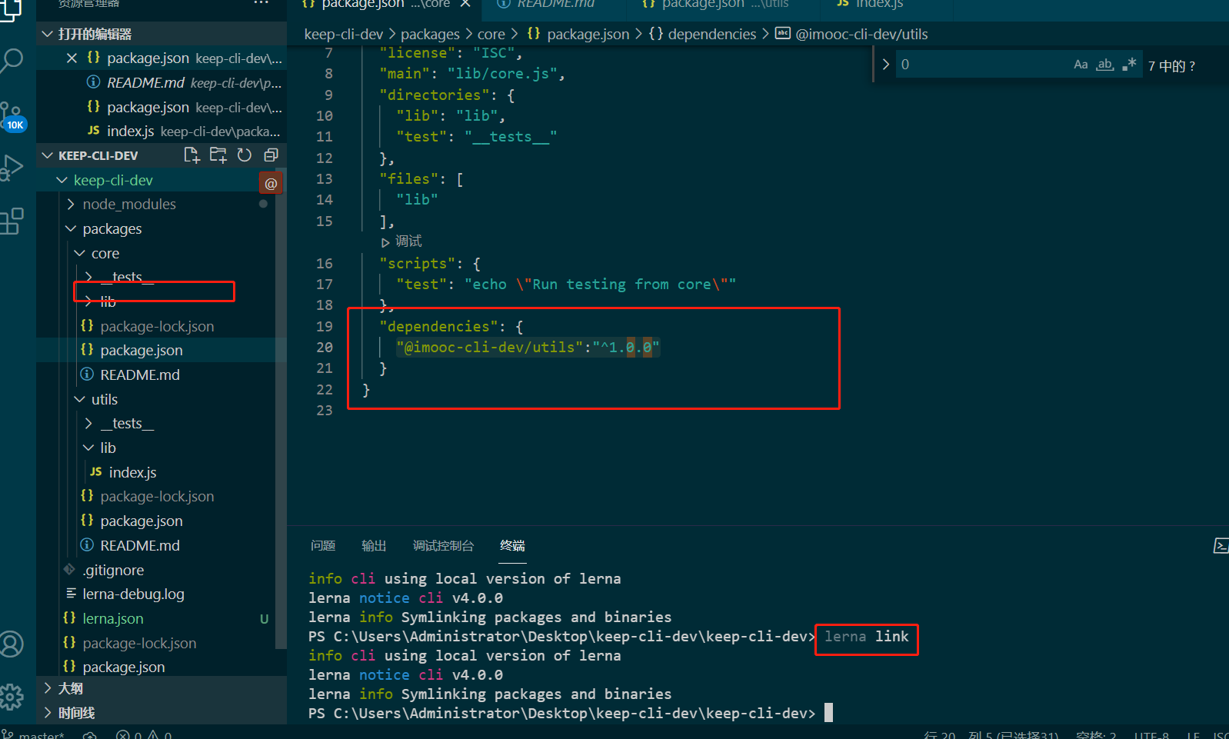The width and height of the screenshot is (1229, 739).
Task: Open the Extensions view
Action: tap(12, 221)
